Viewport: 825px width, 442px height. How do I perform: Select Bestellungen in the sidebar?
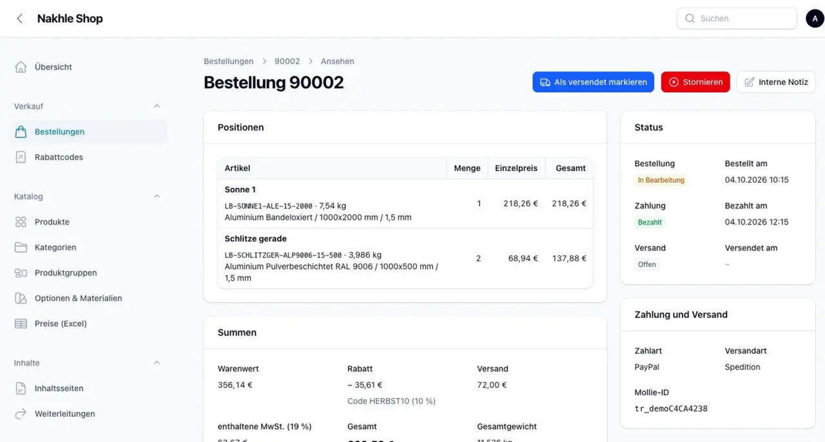click(88, 132)
